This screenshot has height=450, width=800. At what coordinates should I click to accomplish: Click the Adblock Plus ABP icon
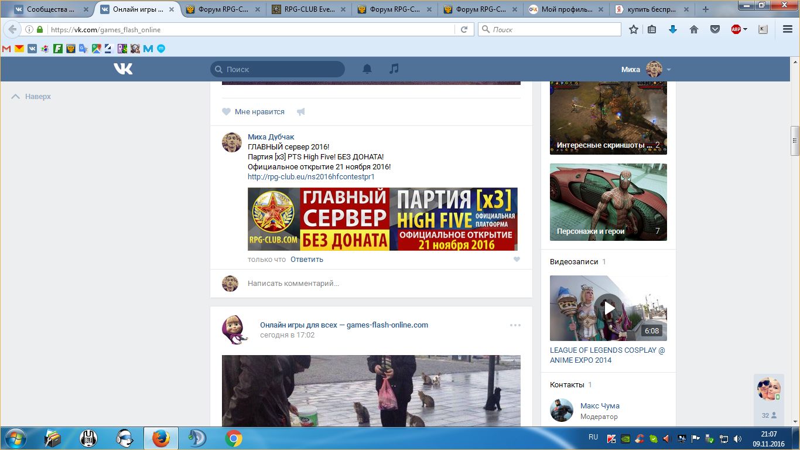(x=736, y=29)
